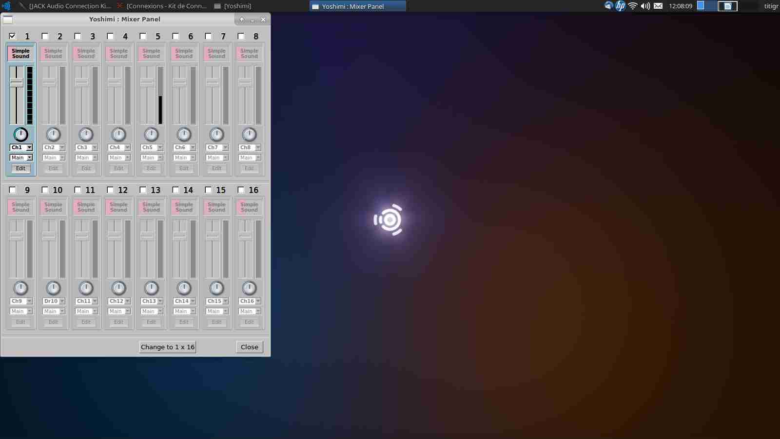Click the Edit button for part 9
Screen dimensions: 780x439
(20, 322)
